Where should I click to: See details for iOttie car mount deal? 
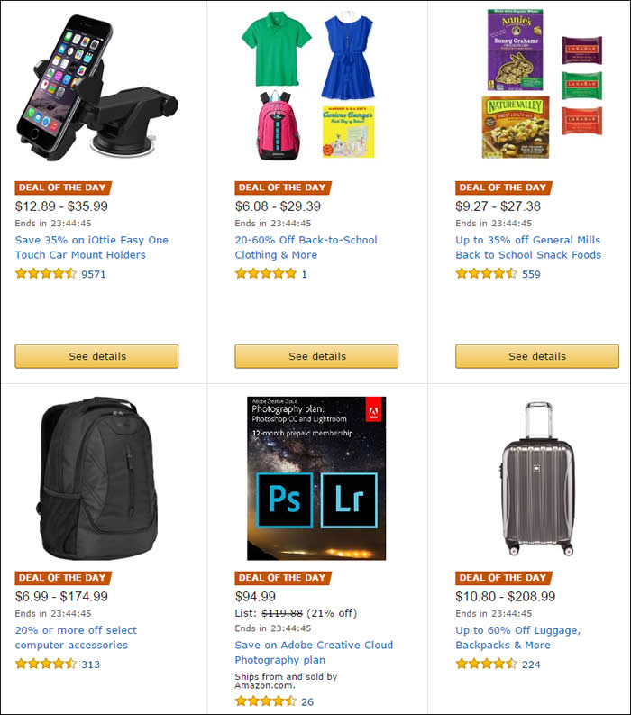click(96, 356)
